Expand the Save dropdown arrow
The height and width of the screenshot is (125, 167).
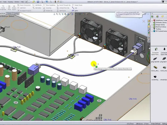click(40, 2)
